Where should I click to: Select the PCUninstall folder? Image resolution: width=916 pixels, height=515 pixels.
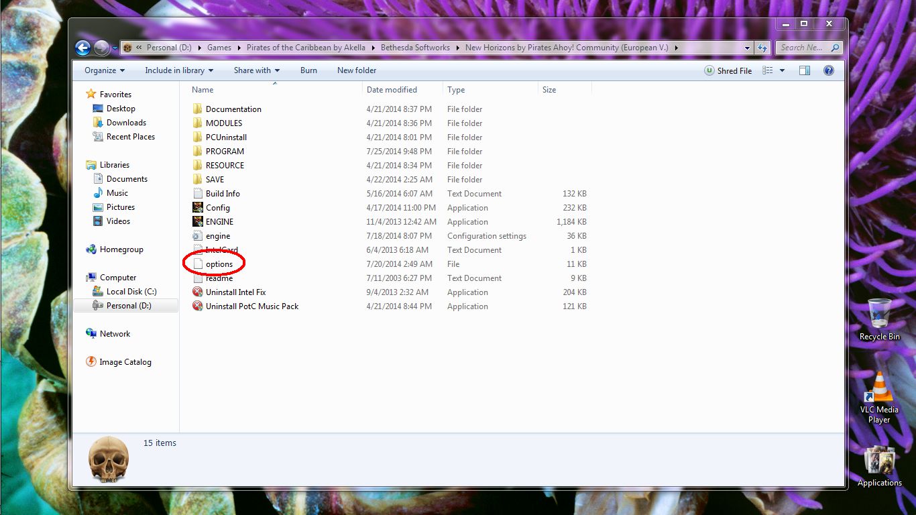(226, 137)
